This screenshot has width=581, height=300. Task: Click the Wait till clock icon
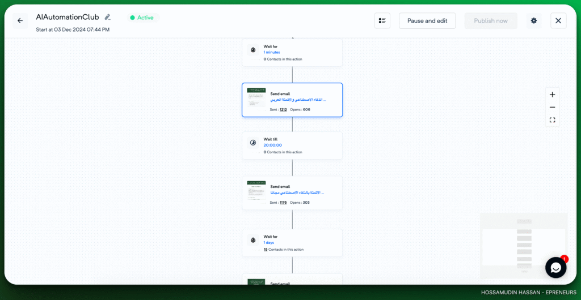click(x=253, y=143)
